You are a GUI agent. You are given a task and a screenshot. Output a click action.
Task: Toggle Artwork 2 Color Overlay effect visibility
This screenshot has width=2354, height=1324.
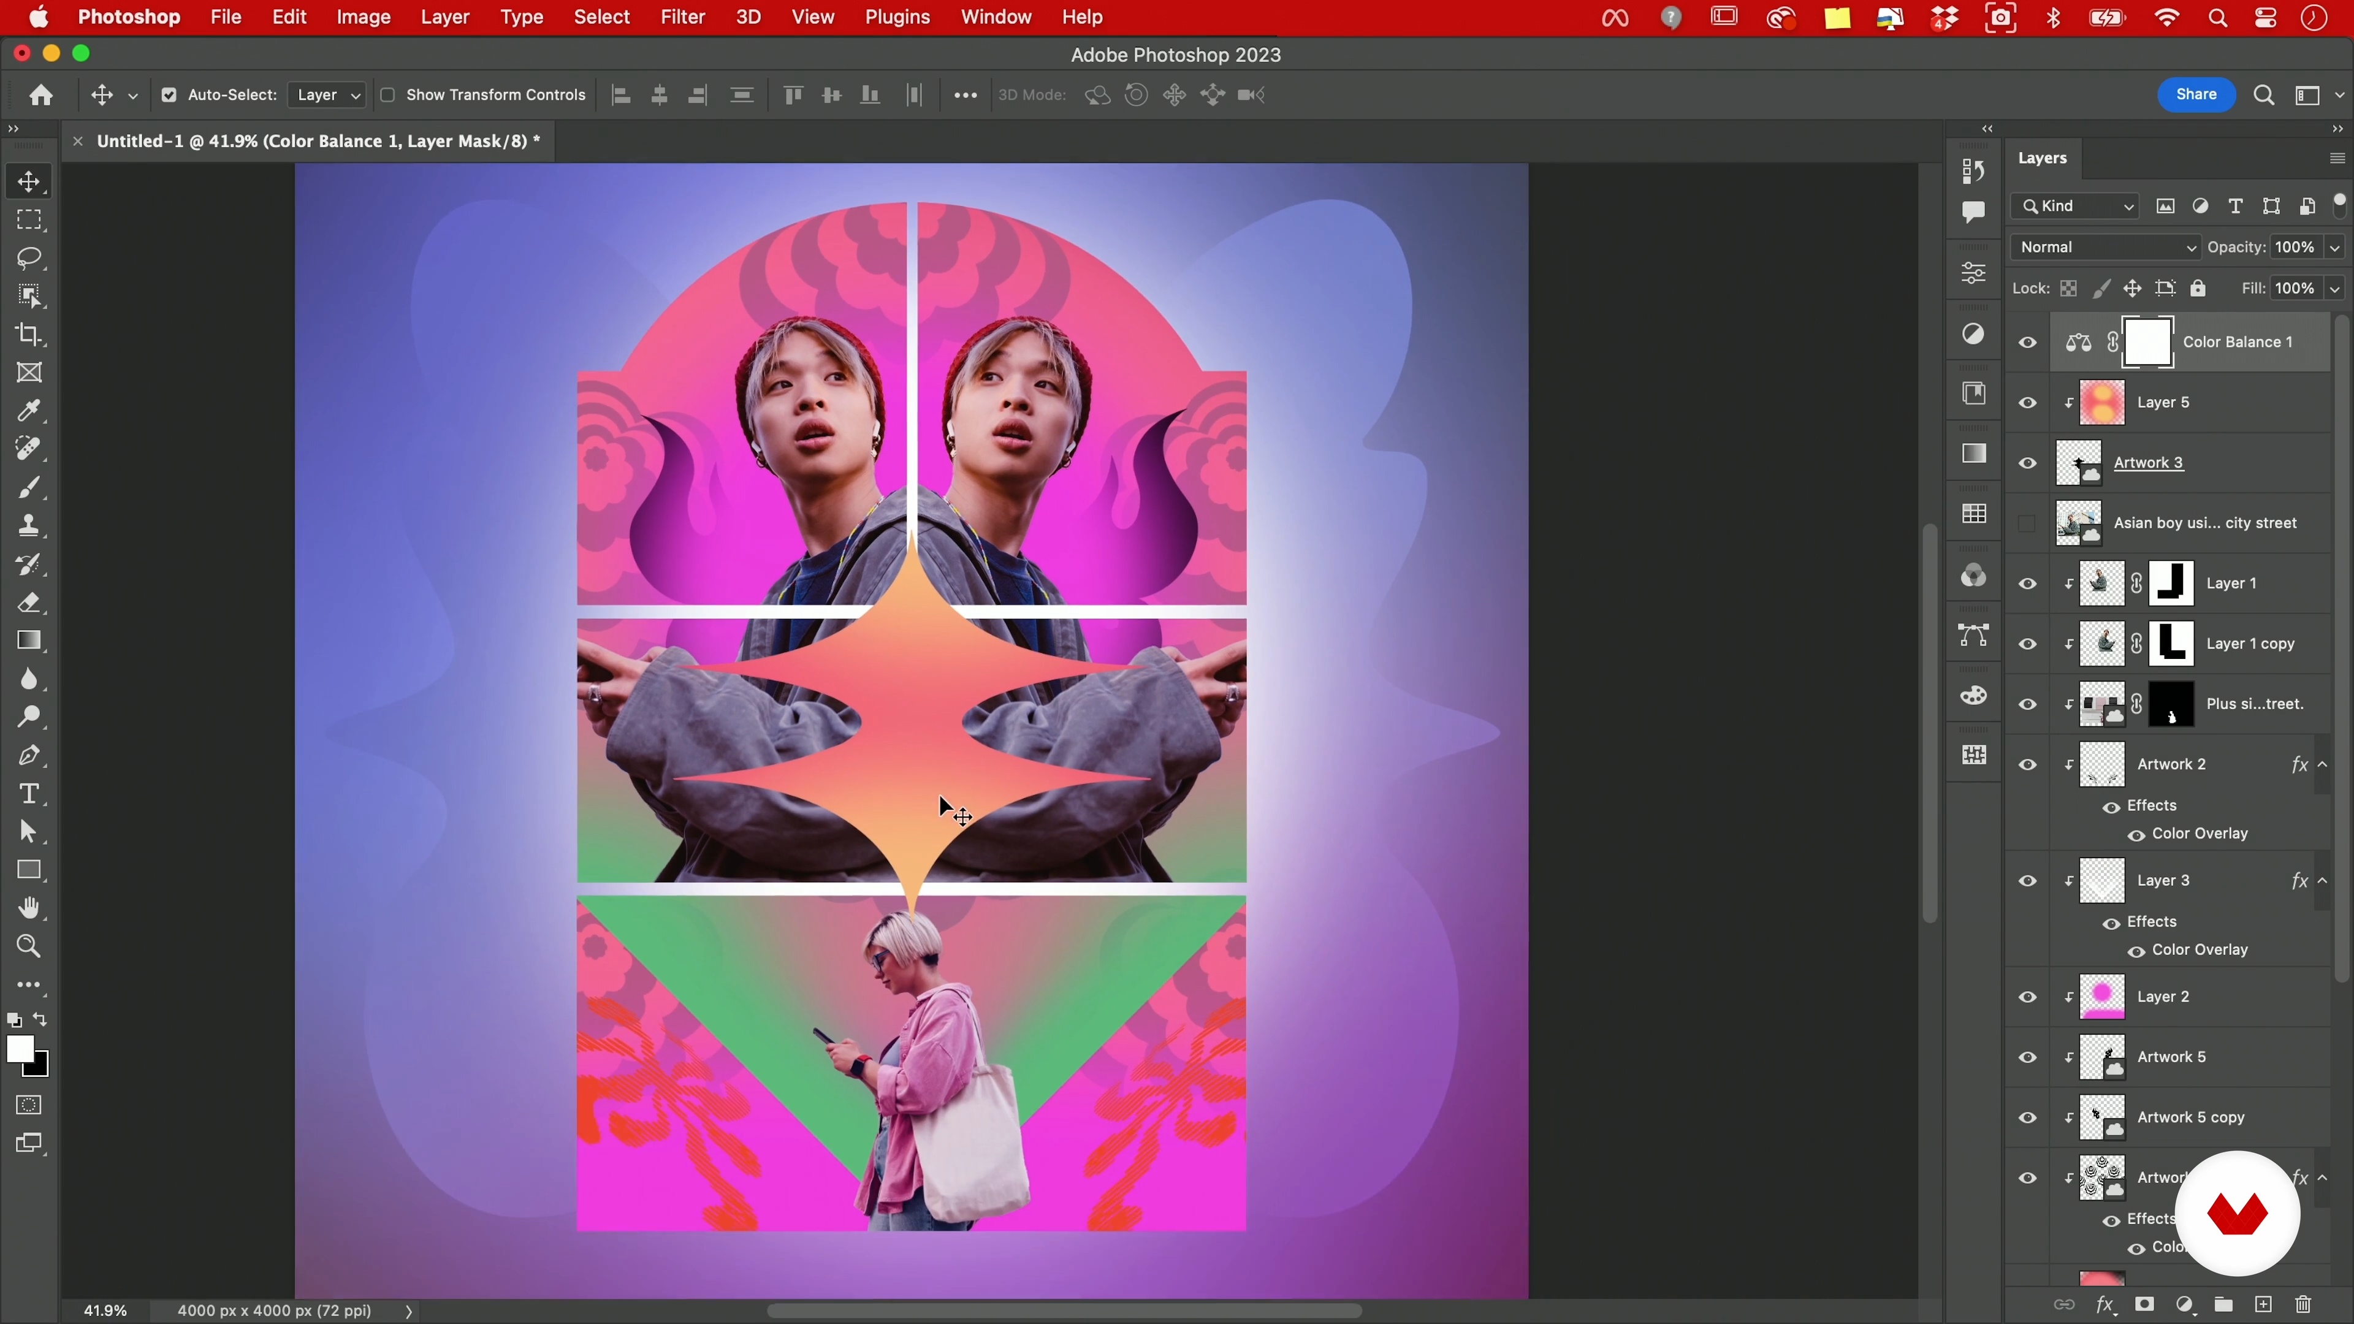click(2136, 835)
